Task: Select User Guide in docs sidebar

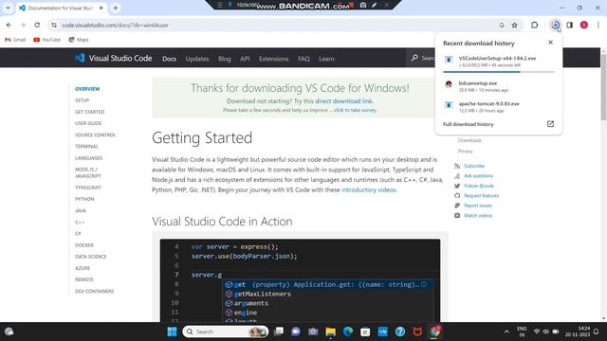Action: pyautogui.click(x=88, y=123)
